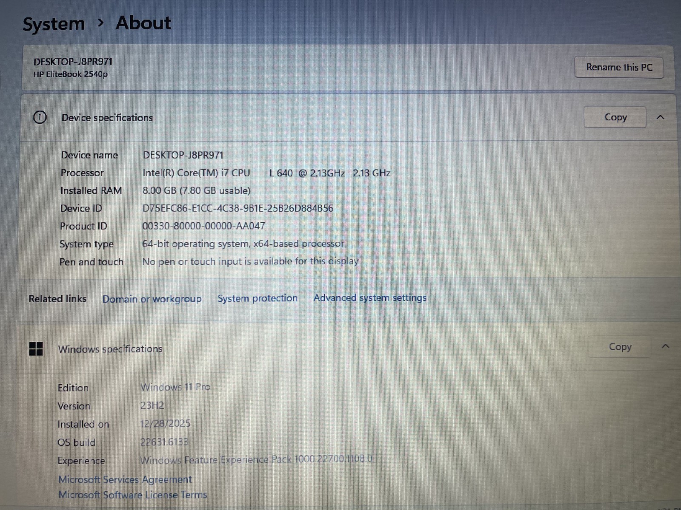Click PC name DESKTOP-J8PR971 in top card
Image resolution: width=681 pixels, height=510 pixels.
73,62
